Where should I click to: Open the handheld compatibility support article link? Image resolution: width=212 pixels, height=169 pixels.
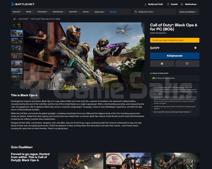(173, 112)
